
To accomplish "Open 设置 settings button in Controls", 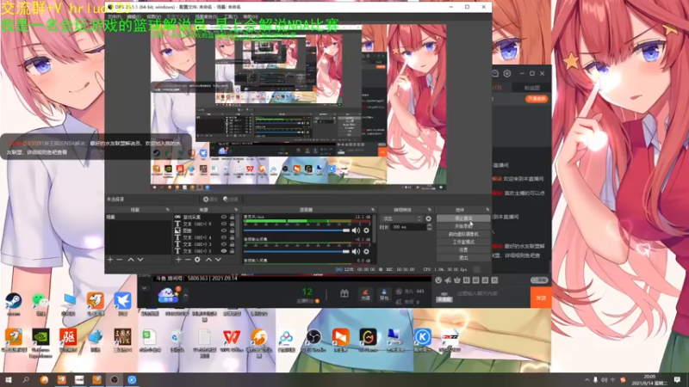I will coord(463,249).
